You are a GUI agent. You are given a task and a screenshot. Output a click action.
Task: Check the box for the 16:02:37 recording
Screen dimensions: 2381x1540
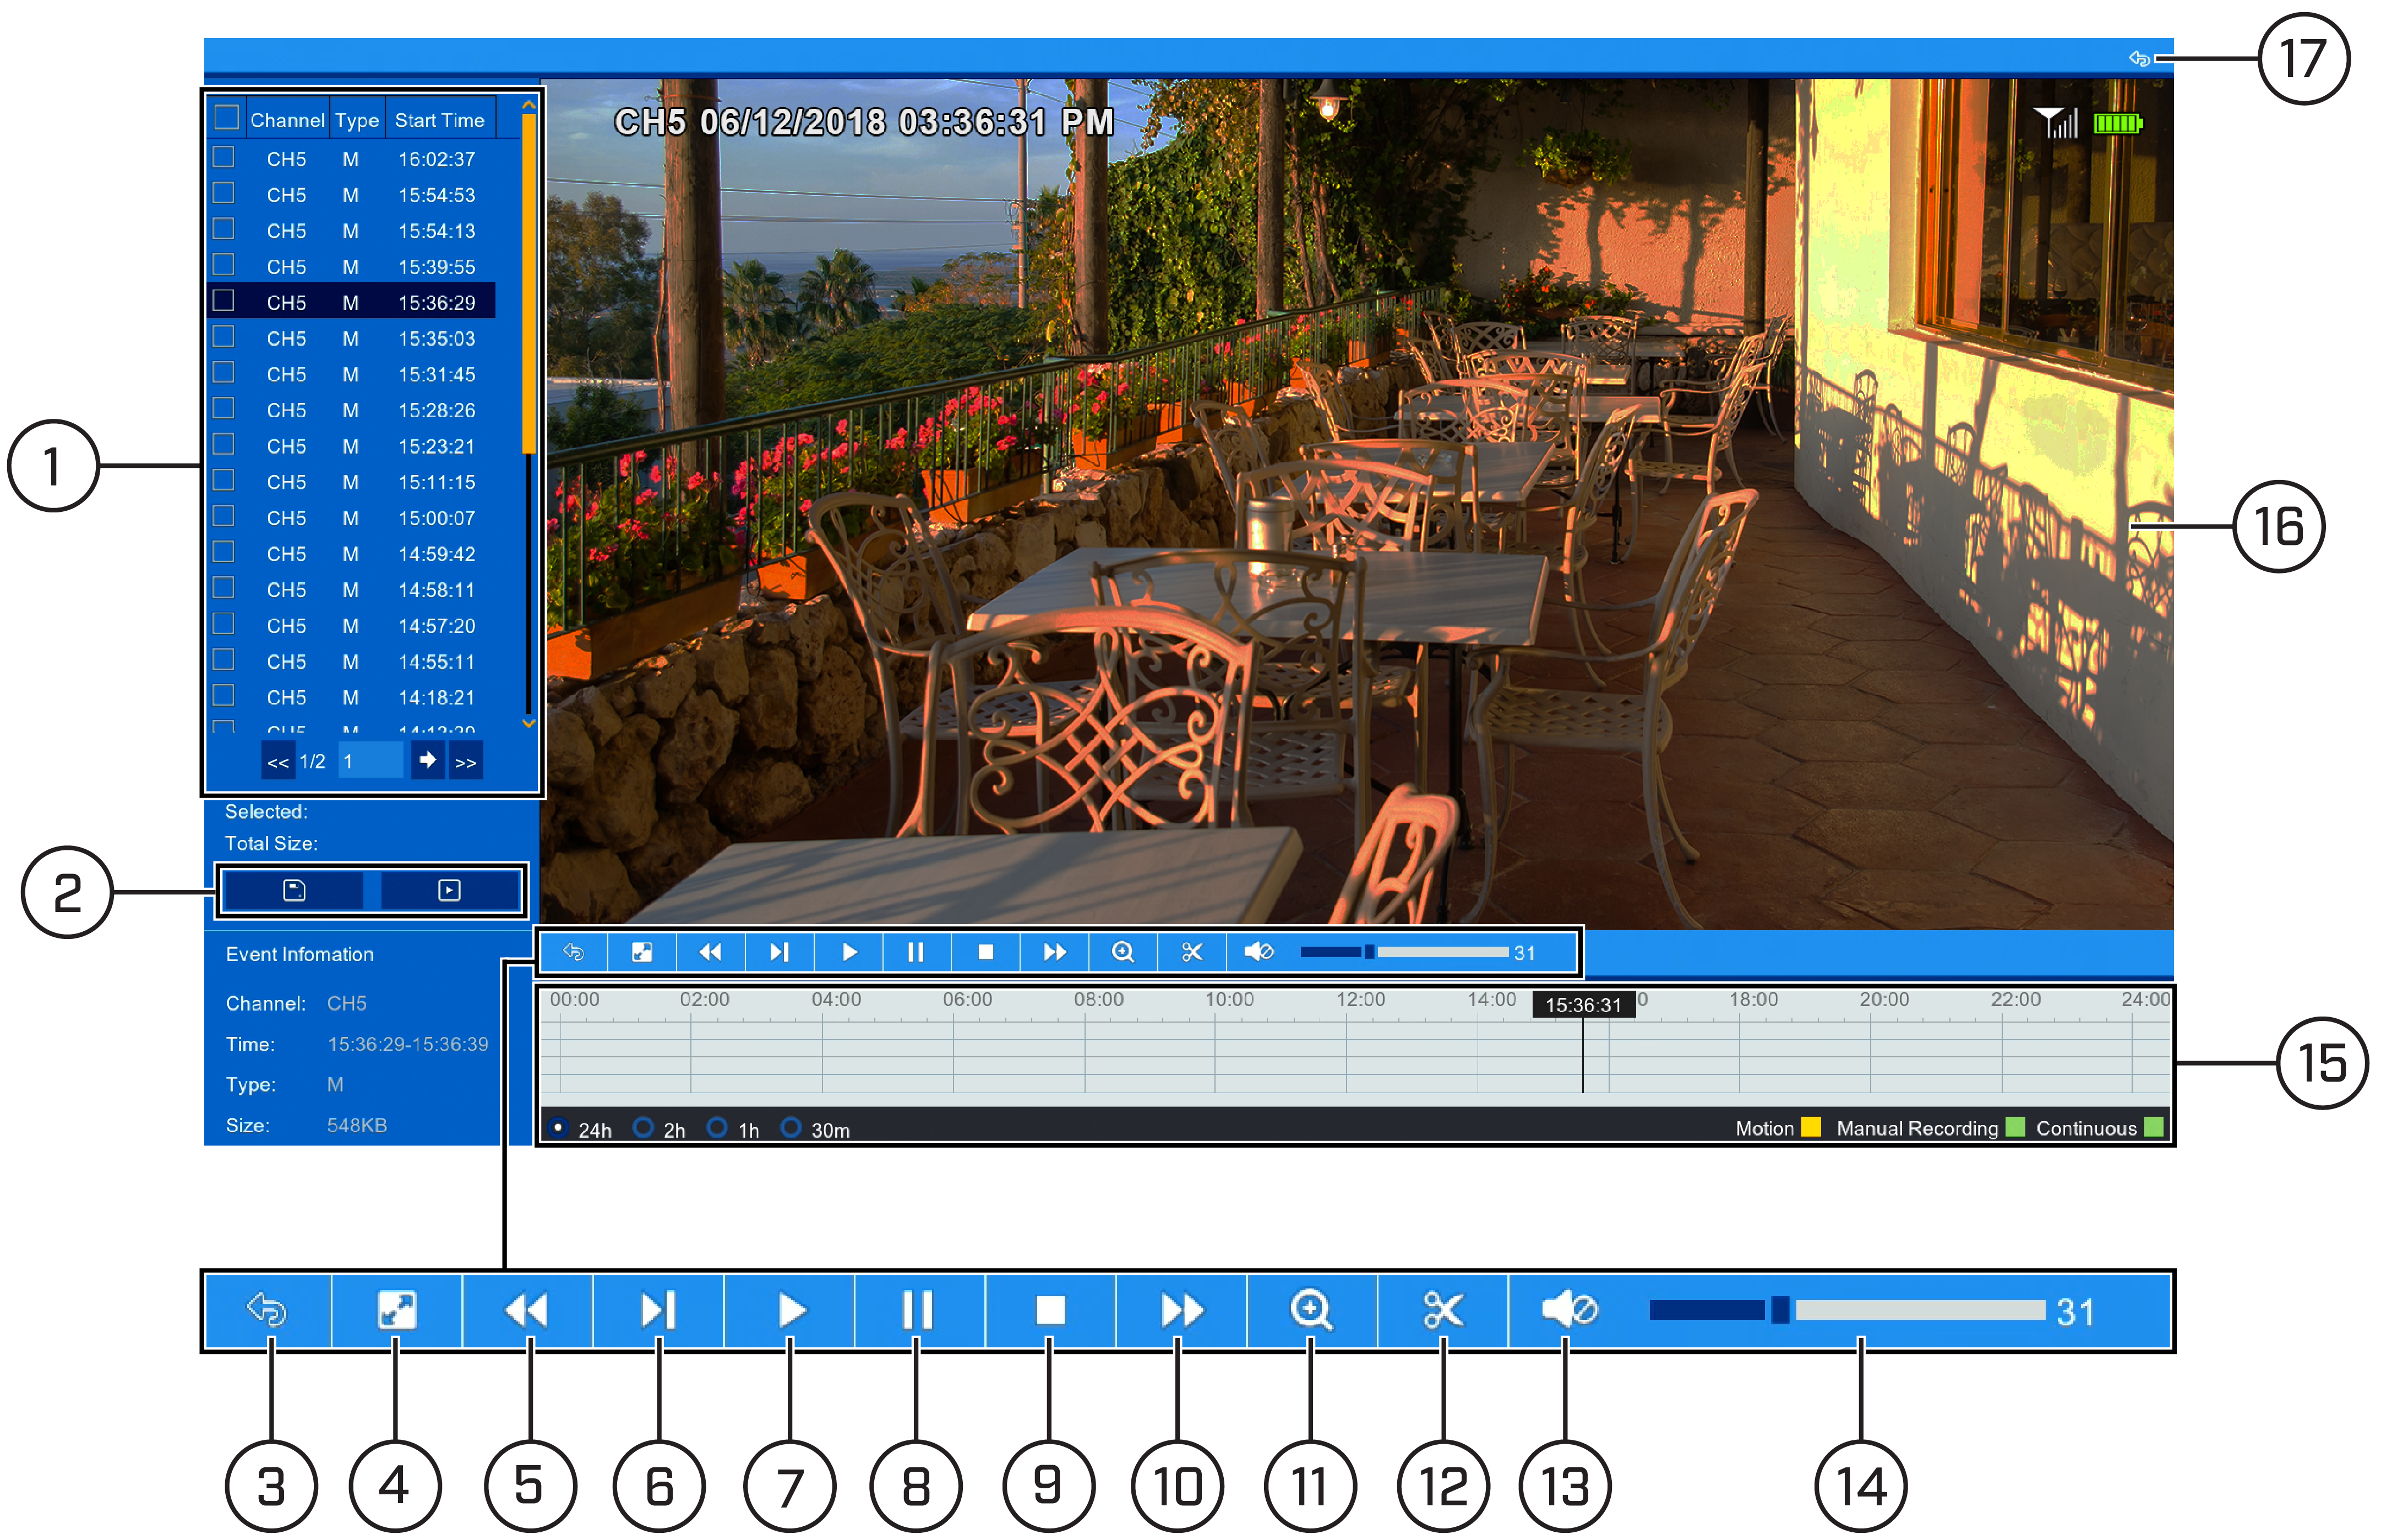224,158
